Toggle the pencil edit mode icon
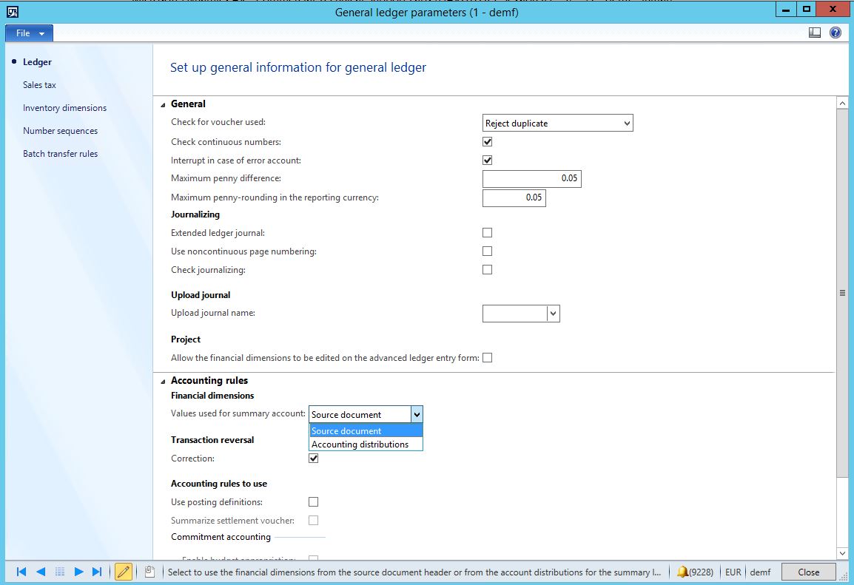 pos(124,572)
